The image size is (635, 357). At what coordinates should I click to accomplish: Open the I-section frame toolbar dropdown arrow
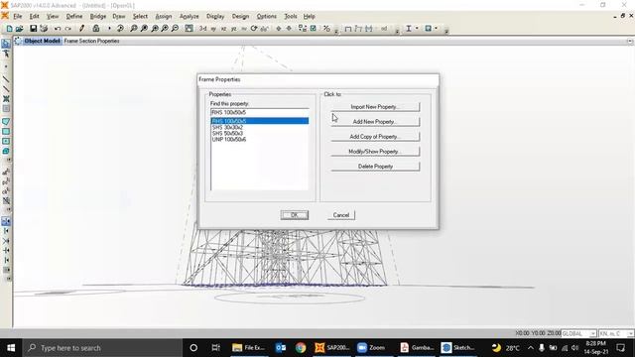coord(417,29)
